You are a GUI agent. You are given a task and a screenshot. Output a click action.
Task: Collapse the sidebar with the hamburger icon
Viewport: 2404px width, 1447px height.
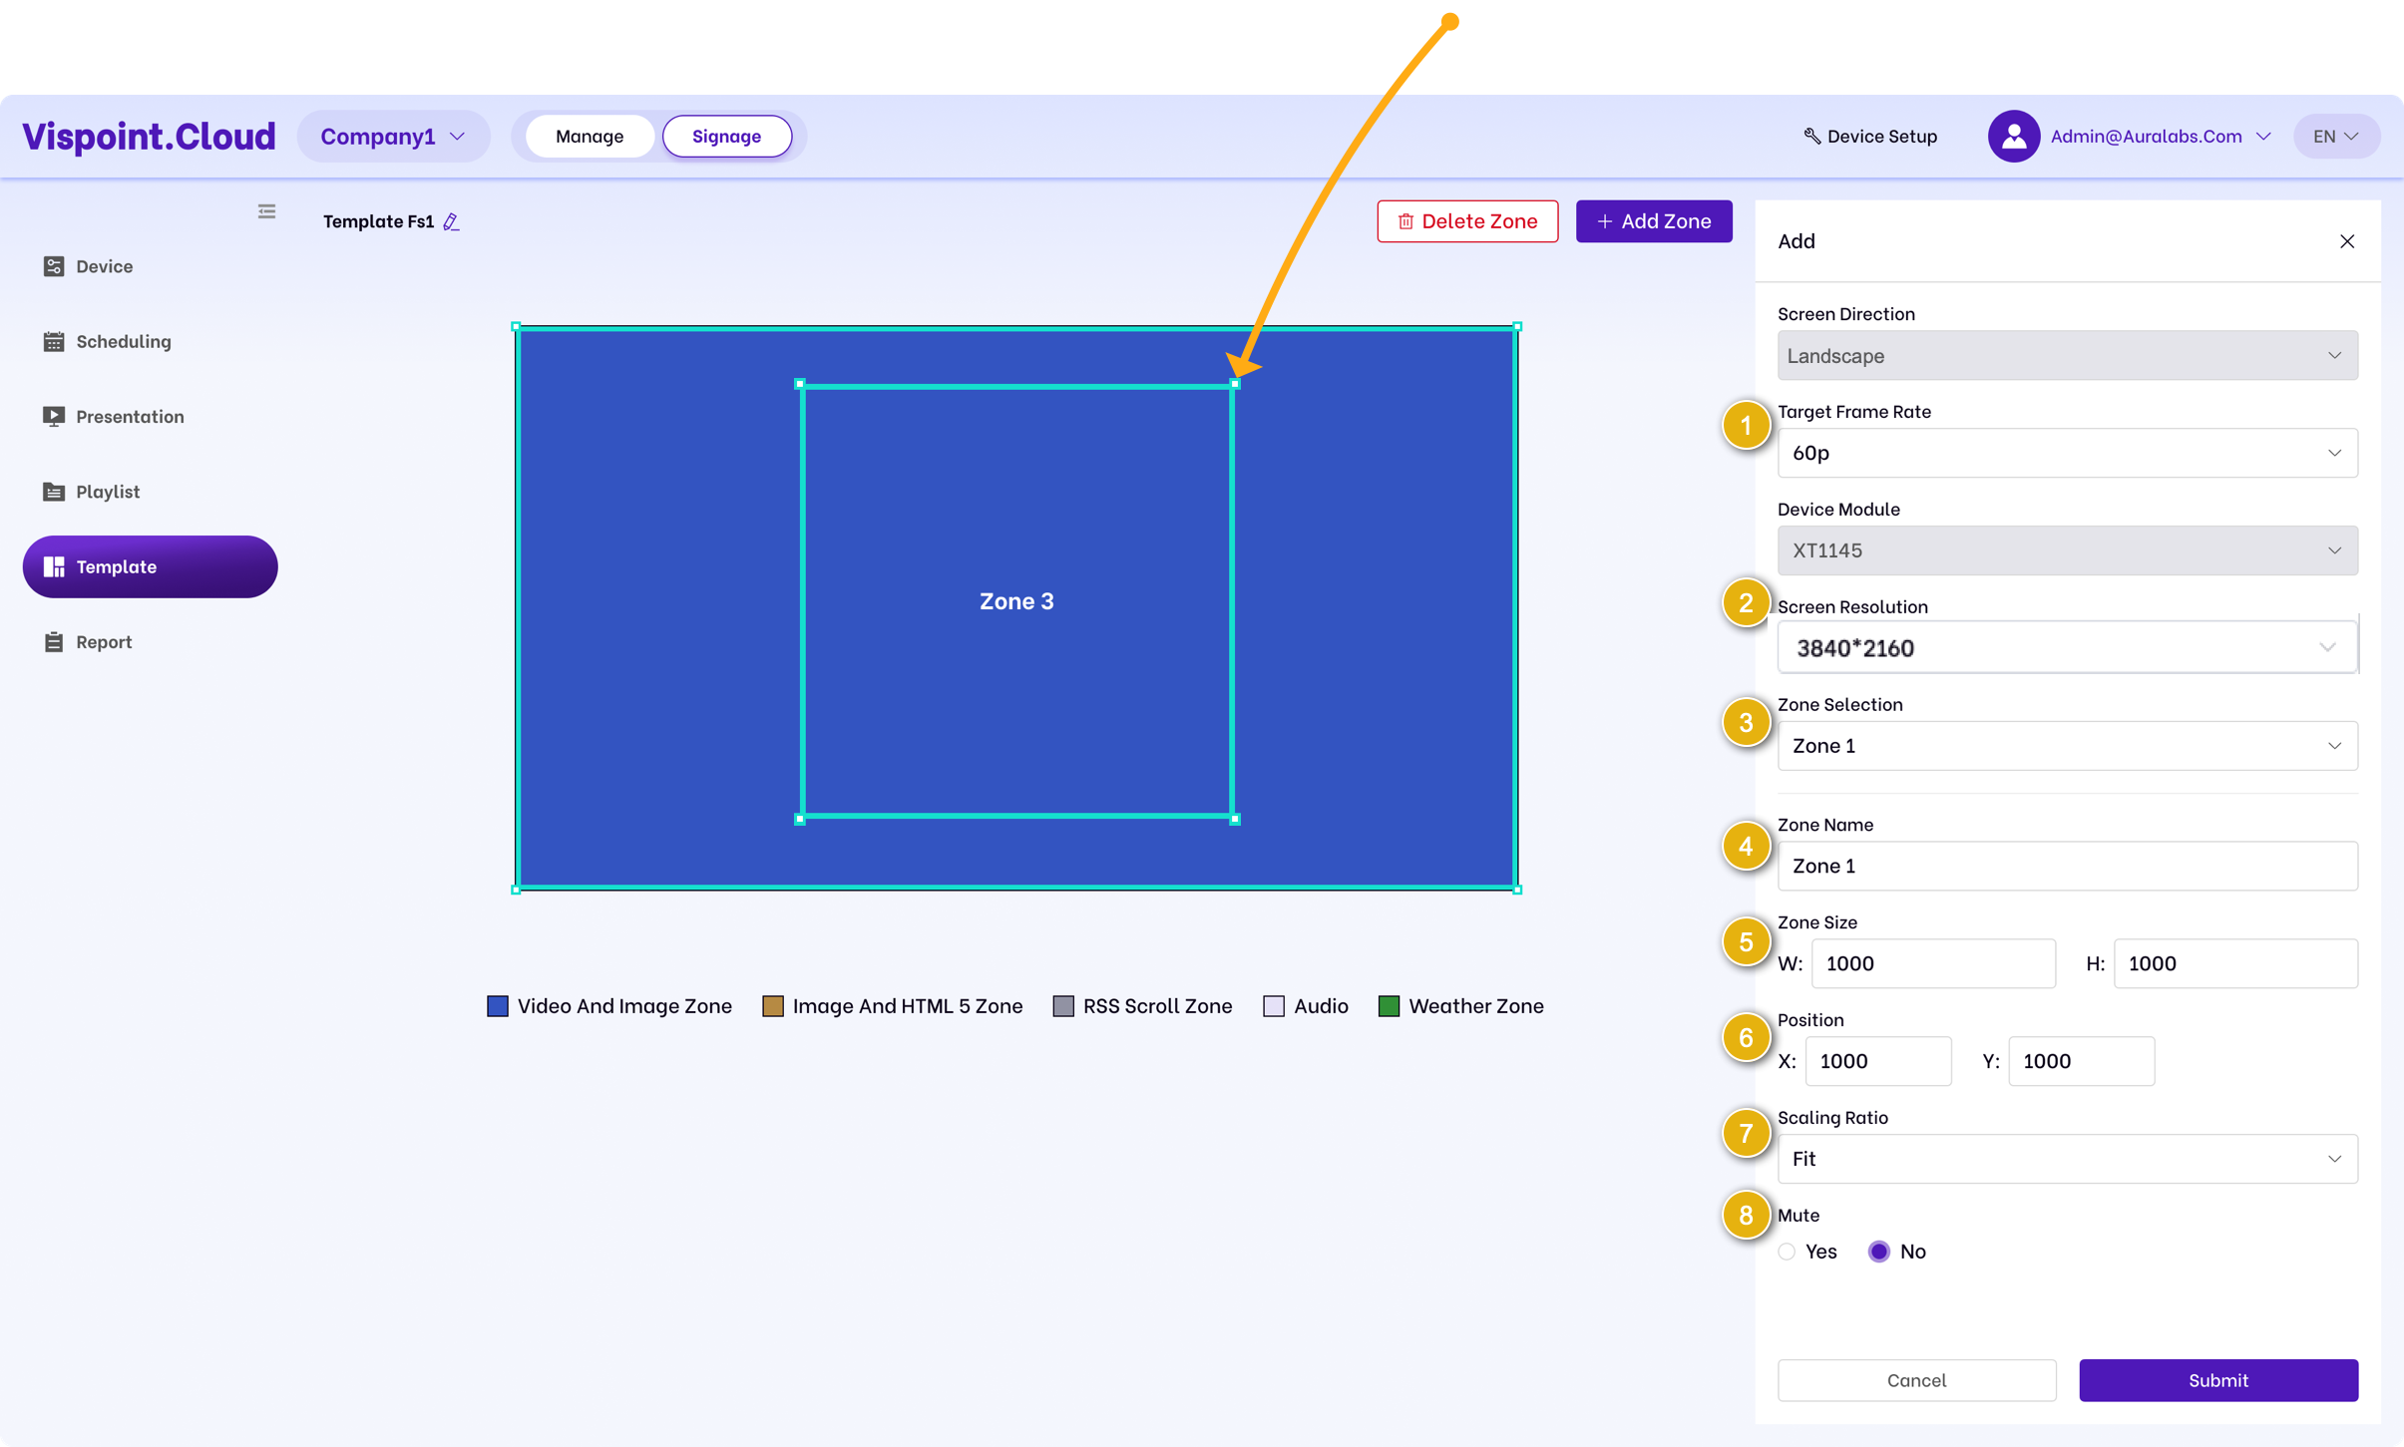tap(266, 211)
